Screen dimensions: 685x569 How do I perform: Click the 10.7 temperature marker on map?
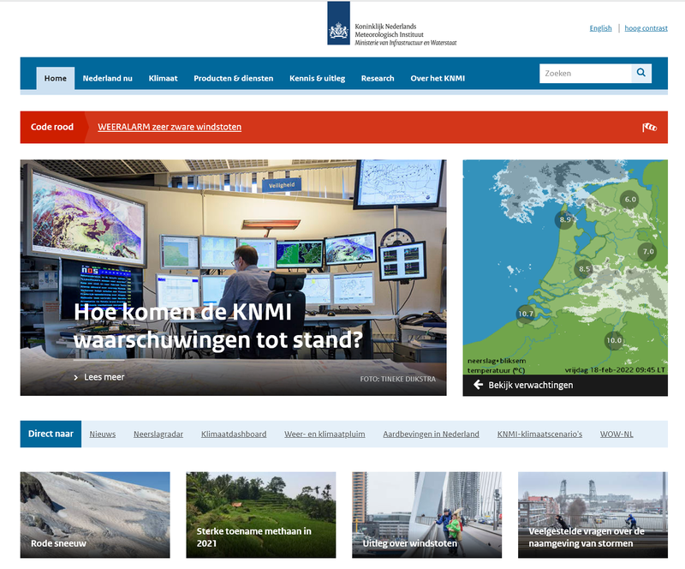point(526,314)
